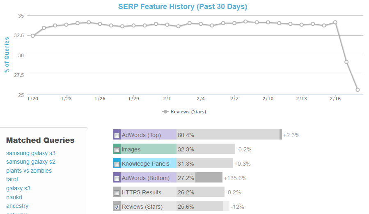
Task: Click the AdWords (Top) 60.4% bar
Action: tap(228, 135)
